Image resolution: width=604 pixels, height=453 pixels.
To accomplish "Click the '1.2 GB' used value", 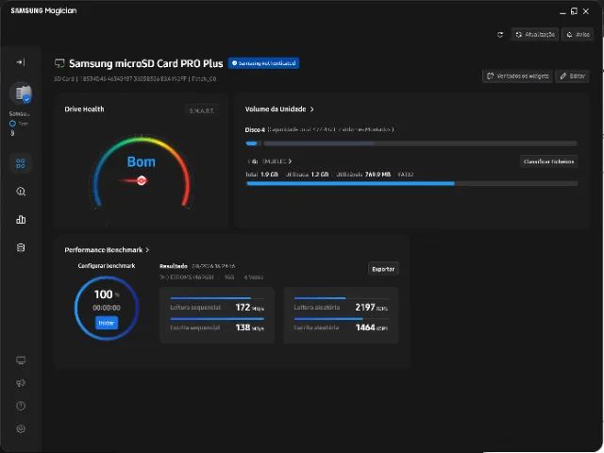I will pyautogui.click(x=320, y=175).
